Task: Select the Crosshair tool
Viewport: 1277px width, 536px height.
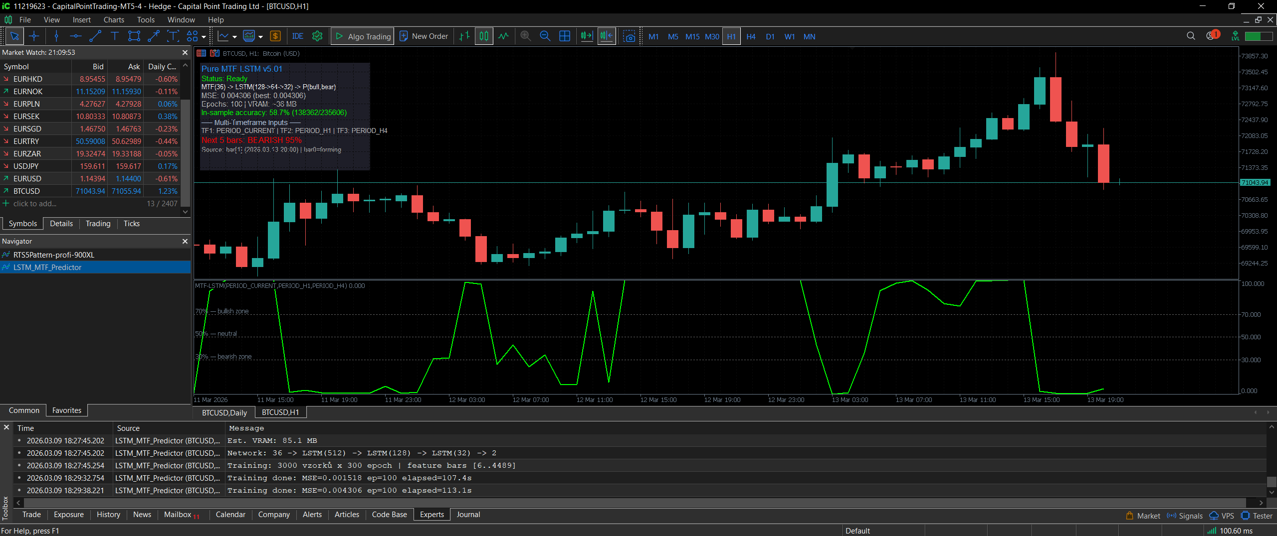Action: [x=34, y=36]
